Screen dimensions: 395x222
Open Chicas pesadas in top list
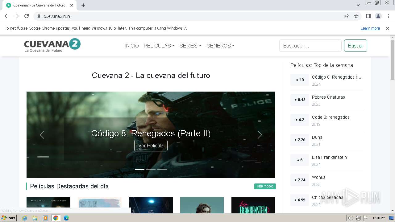click(327, 197)
